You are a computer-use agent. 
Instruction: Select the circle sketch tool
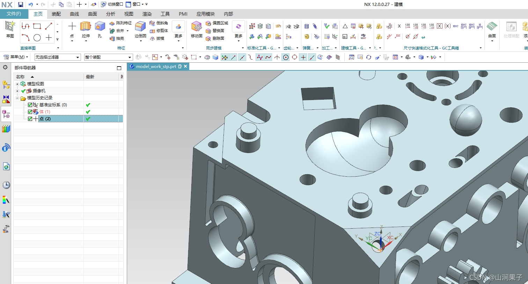pos(37,38)
